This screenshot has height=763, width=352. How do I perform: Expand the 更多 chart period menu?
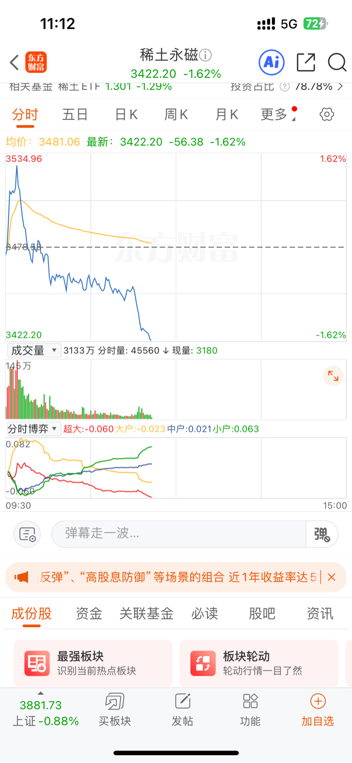(278, 114)
